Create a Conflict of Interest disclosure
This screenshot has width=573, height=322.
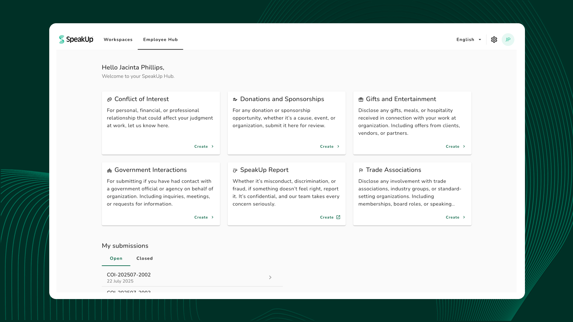click(201, 147)
